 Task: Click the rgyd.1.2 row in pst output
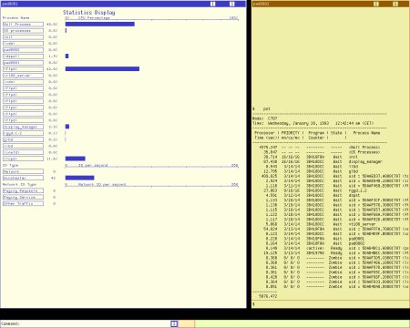point(314,190)
